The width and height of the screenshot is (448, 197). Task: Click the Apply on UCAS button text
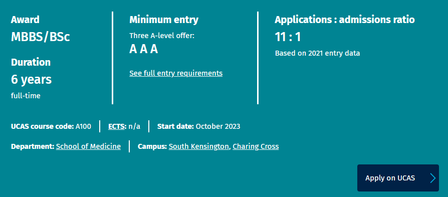coord(390,178)
